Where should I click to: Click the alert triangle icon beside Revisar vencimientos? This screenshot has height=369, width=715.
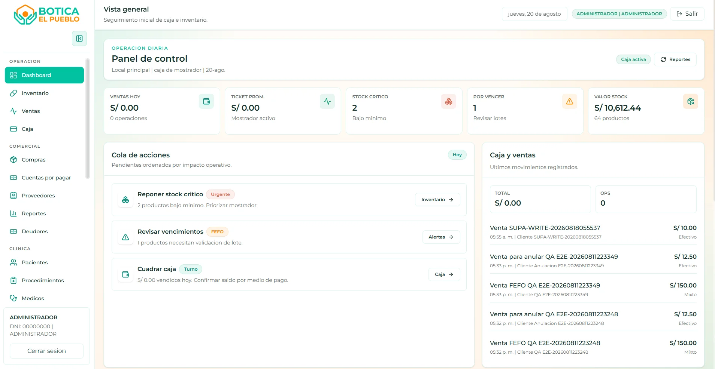pyautogui.click(x=125, y=237)
